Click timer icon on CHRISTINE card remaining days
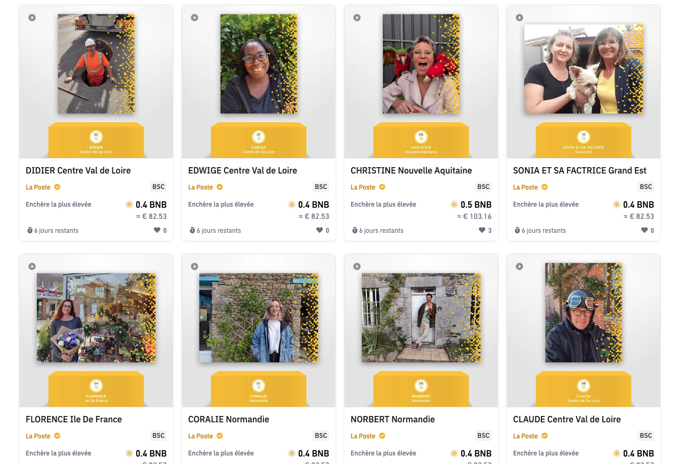The image size is (683, 464). click(354, 231)
